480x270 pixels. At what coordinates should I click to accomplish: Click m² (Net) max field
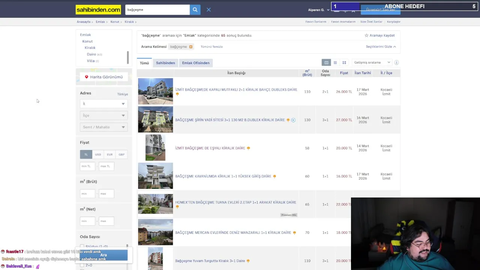click(x=106, y=221)
